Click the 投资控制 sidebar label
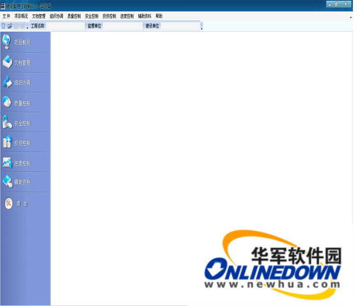This screenshot has height=306, width=357. click(x=22, y=143)
